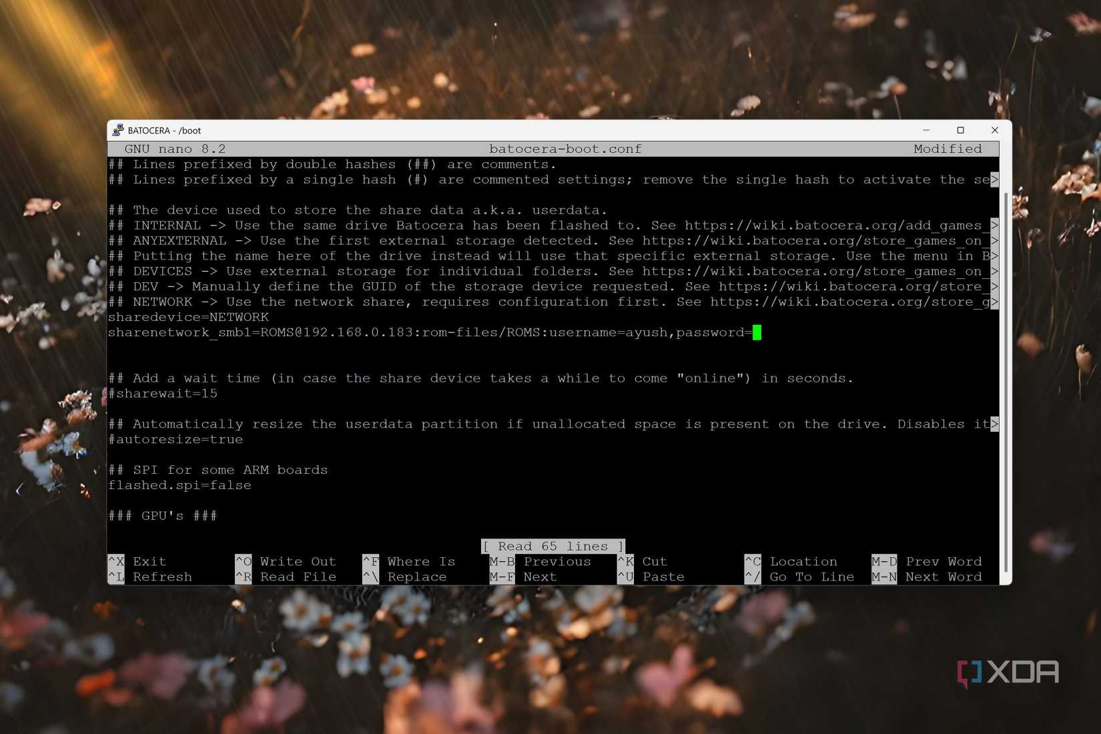1101x734 pixels.
Task: Click the 'single hash (#) are commented settings' line
Action: (x=553, y=179)
